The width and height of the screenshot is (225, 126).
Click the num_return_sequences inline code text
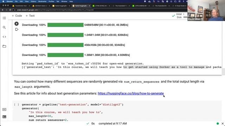click(142, 82)
